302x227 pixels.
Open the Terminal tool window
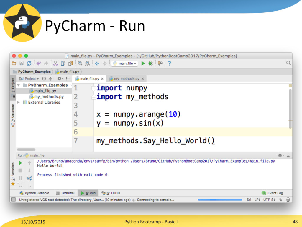point(65,193)
